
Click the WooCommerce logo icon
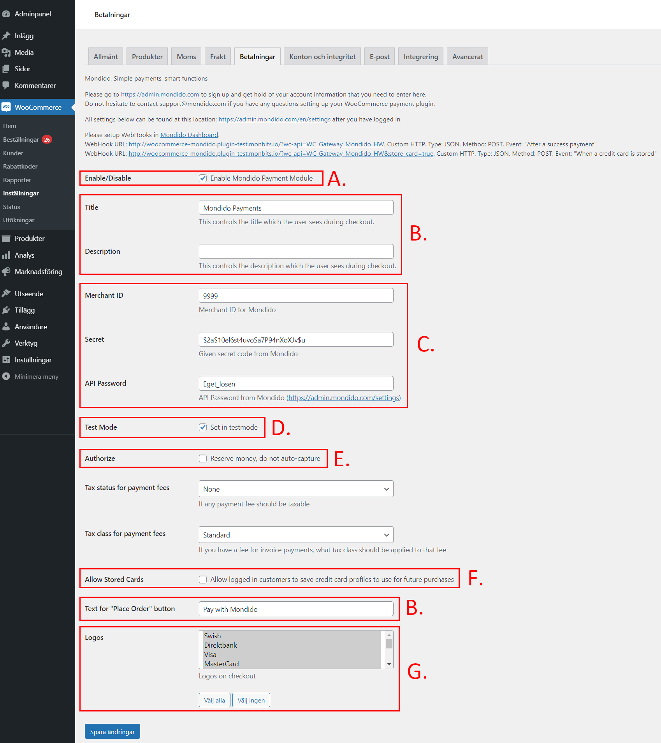[x=6, y=107]
